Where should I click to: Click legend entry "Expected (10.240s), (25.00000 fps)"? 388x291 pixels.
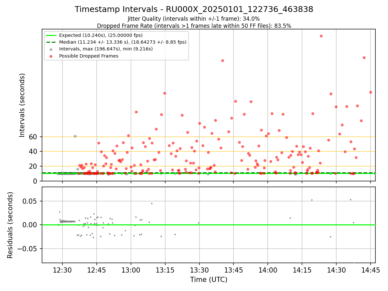coord(101,35)
